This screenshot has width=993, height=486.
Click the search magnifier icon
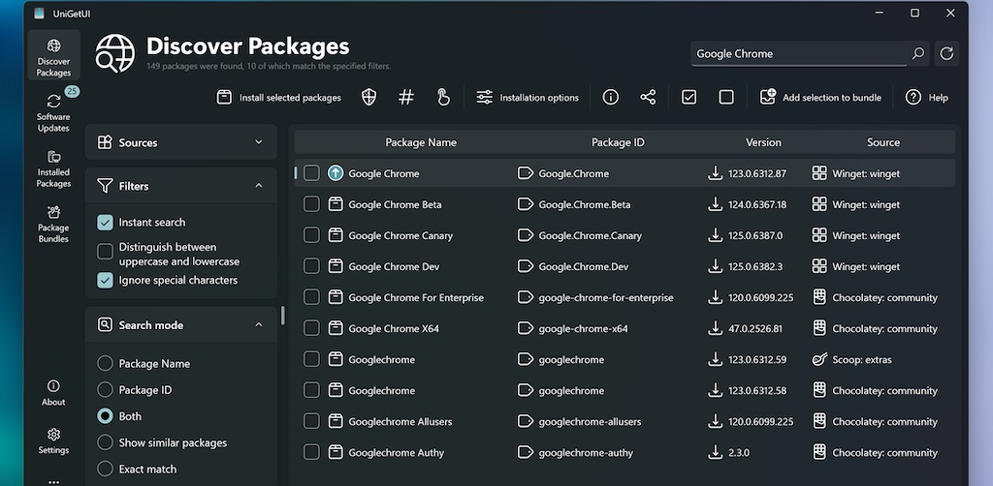click(917, 54)
